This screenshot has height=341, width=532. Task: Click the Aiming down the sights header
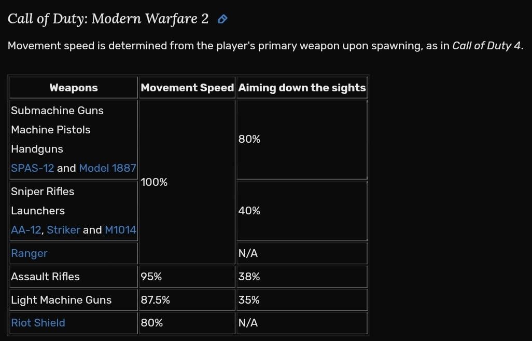(x=302, y=88)
